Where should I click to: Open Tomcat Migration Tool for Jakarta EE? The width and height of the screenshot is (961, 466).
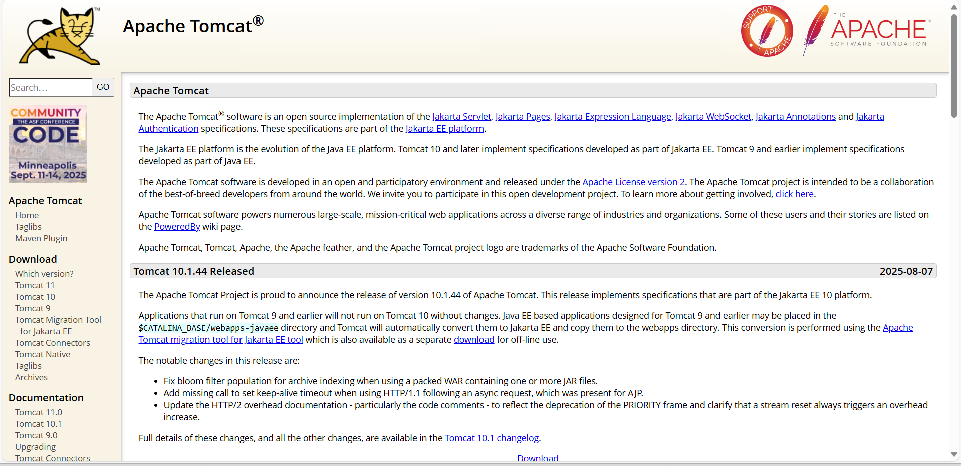point(58,325)
